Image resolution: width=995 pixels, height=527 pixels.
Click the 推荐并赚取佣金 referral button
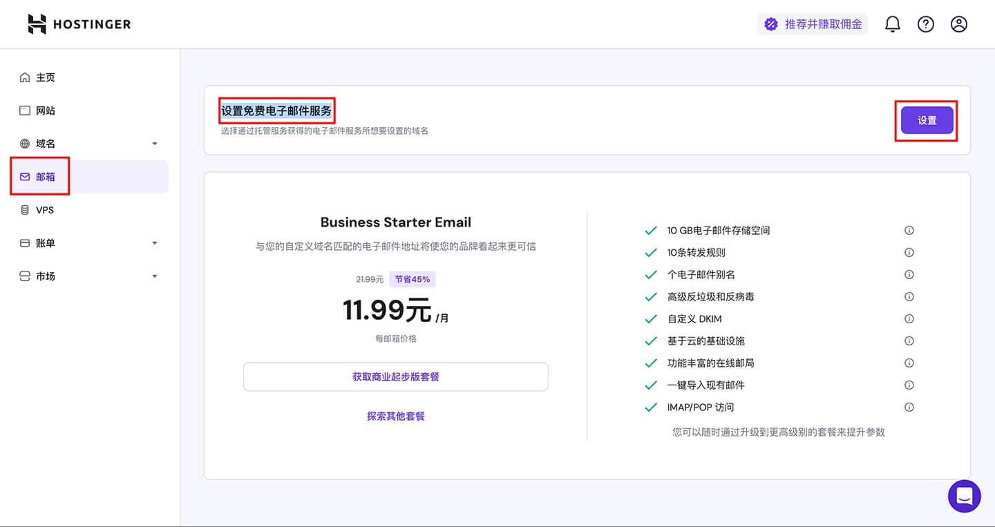813,24
